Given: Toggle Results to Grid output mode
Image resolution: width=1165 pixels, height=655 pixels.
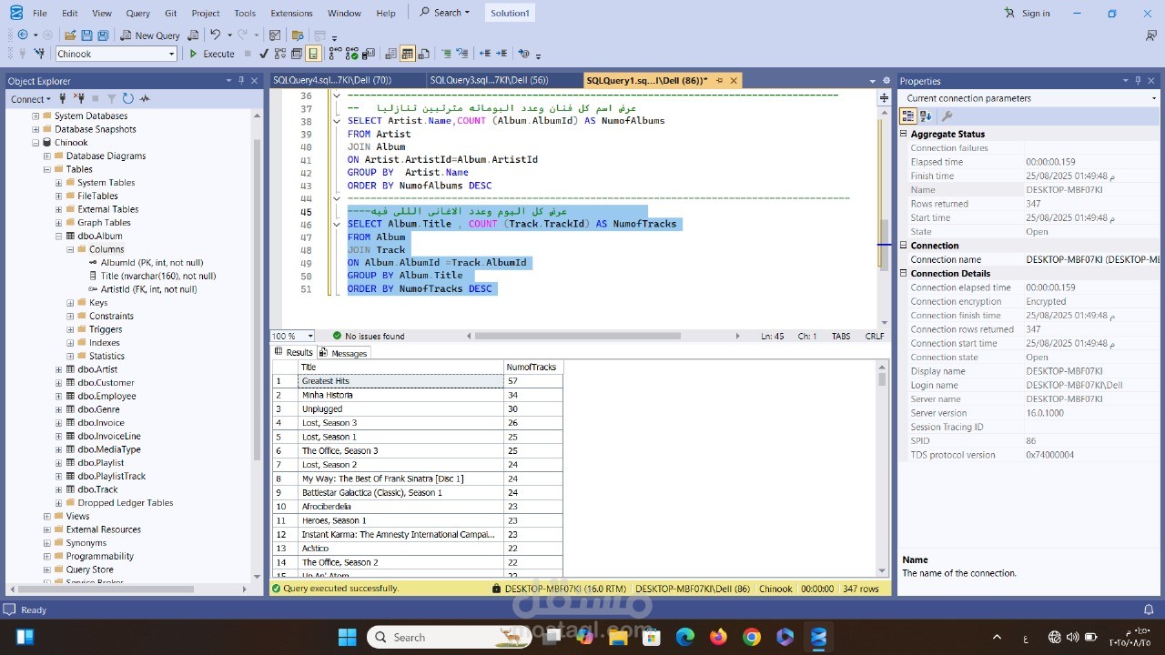Looking at the screenshot, I should click(x=408, y=54).
